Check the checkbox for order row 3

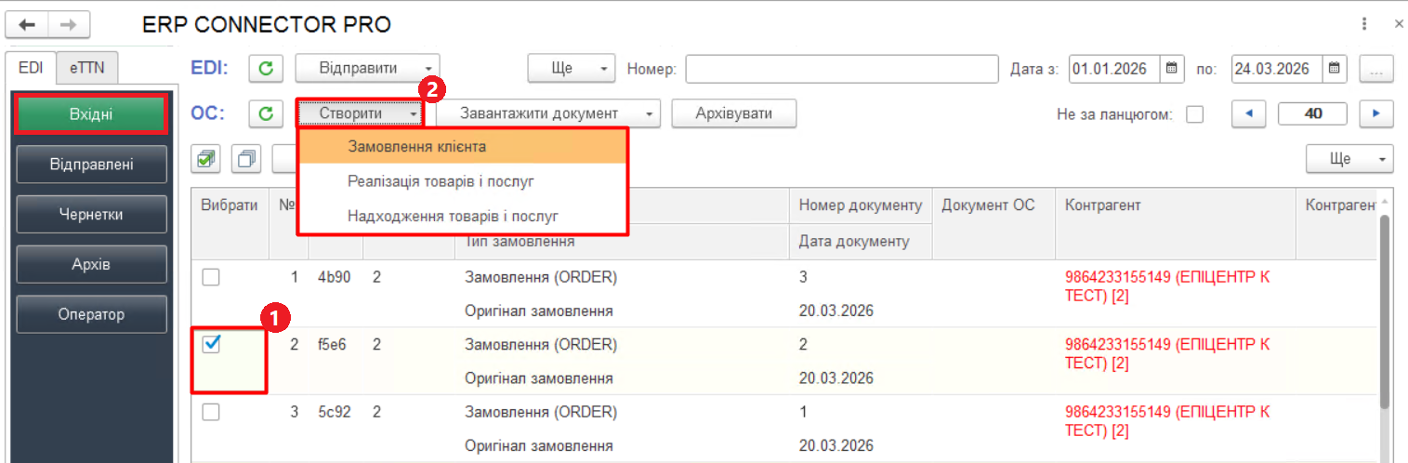212,412
